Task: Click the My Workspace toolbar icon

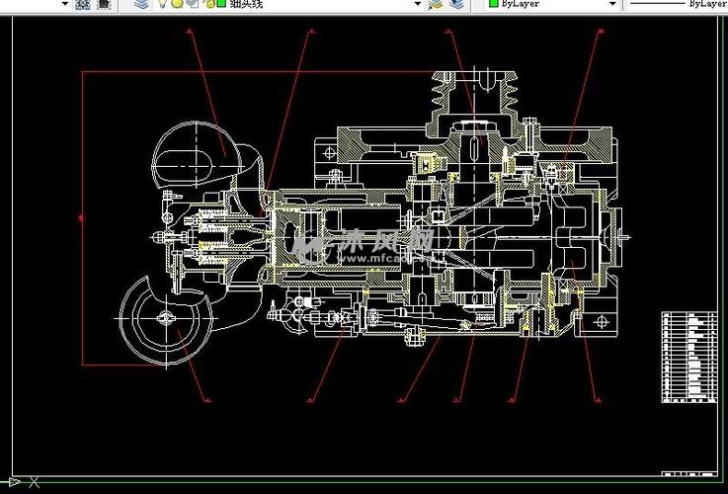Action: coord(101,4)
